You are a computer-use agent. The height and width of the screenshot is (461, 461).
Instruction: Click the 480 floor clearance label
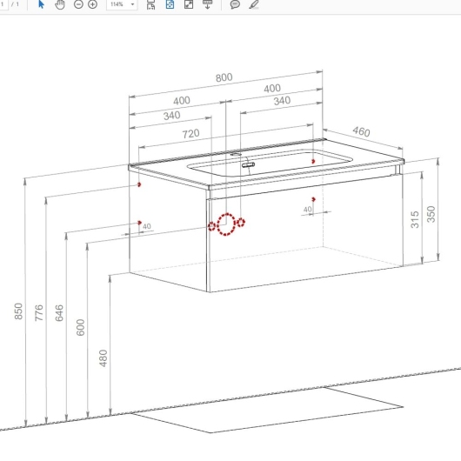coord(104,358)
